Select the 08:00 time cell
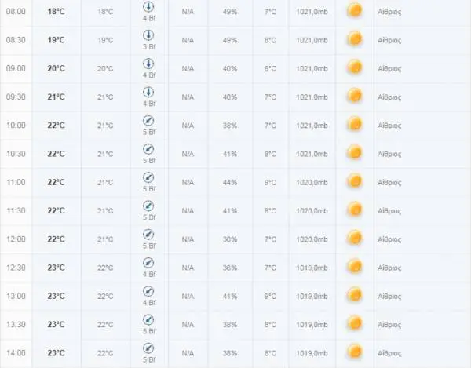This screenshot has width=471, height=368. (16, 12)
